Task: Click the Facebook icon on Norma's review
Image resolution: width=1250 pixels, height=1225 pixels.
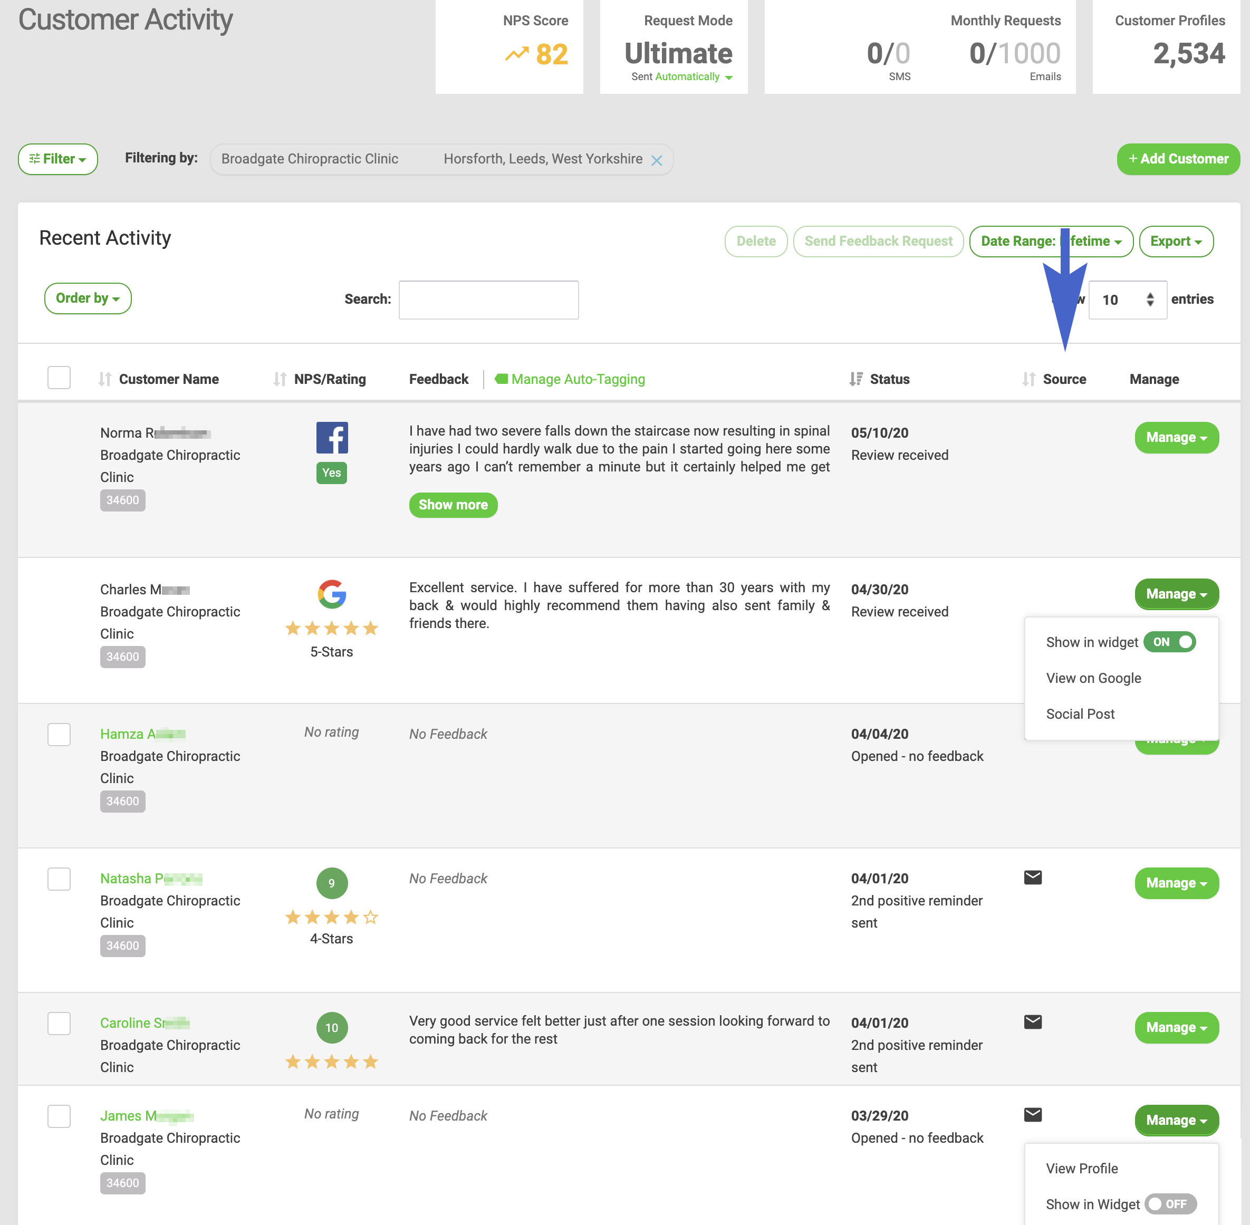Action: 332,438
